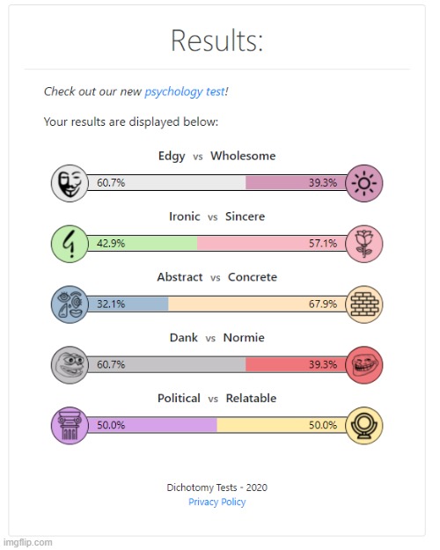Open the psychology test link
The width and height of the screenshot is (440, 550).
tap(185, 92)
